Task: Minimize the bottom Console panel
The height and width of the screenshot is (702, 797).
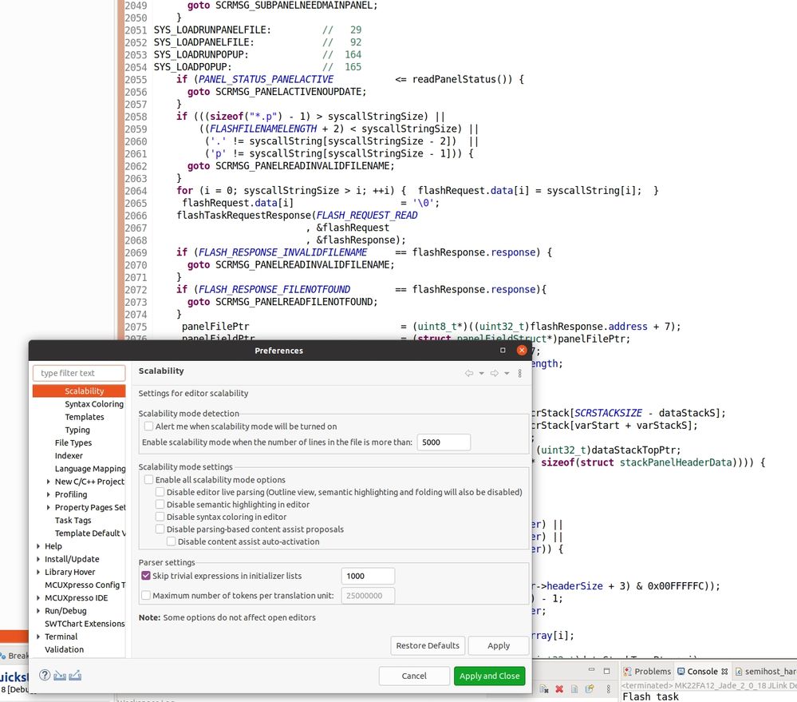Action: 591,671
